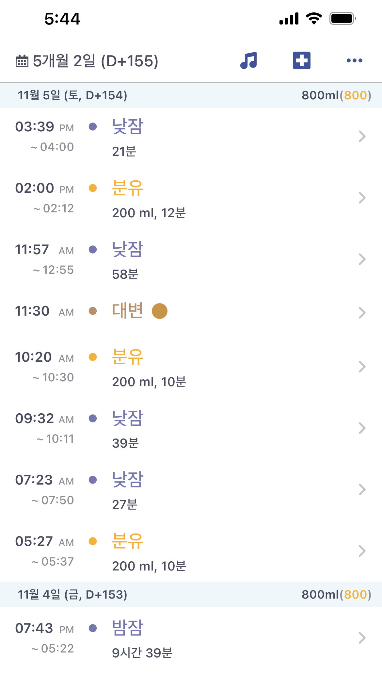The height and width of the screenshot is (677, 382).
Task: Tap the brown dot for 11:30 AM stool
Action: pos(93,311)
